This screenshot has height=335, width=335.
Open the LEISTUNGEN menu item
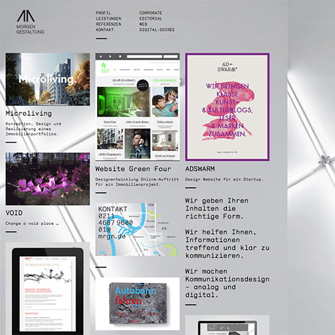[109, 19]
